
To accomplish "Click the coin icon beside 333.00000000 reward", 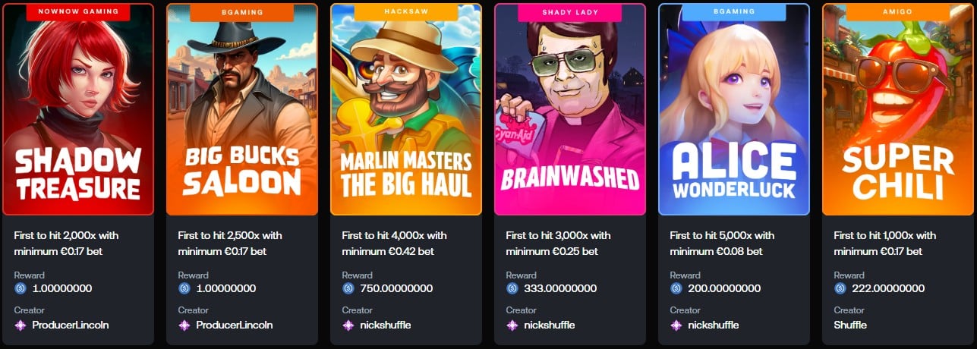I will click(x=512, y=288).
